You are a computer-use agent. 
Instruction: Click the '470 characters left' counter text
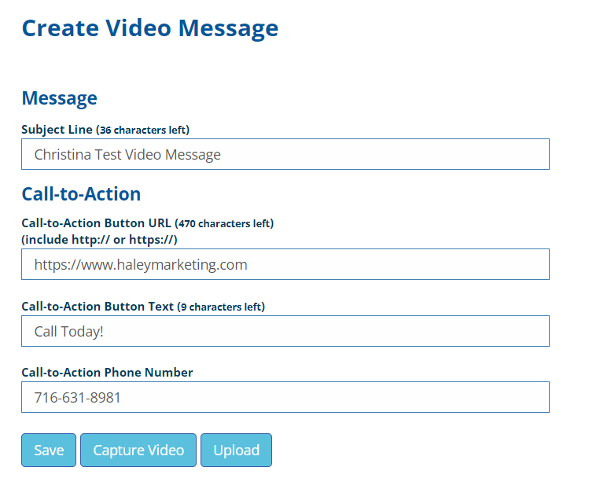(224, 223)
